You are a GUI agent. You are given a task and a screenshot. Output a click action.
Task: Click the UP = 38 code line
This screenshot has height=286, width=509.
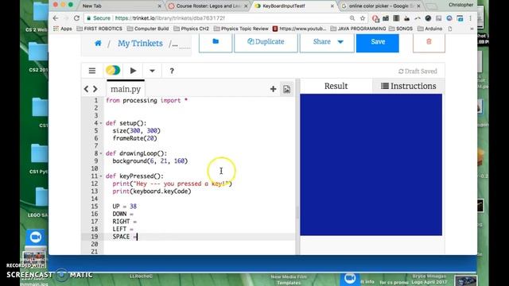[124, 207]
